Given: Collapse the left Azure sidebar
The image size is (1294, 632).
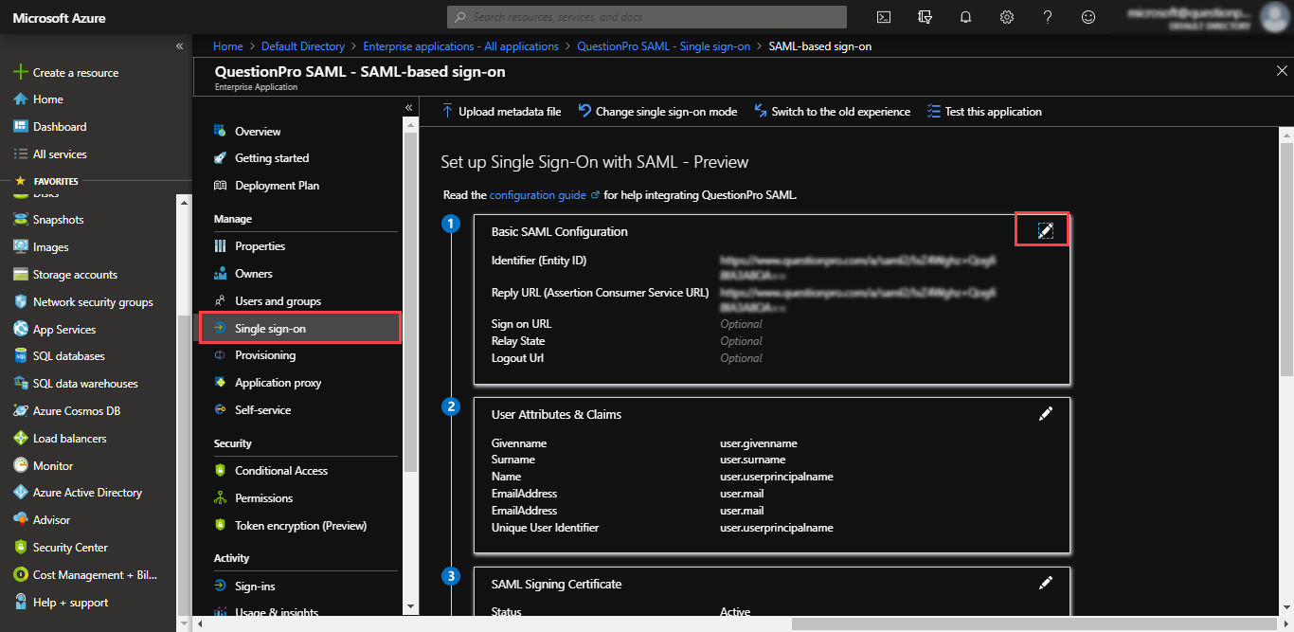Looking at the screenshot, I should pos(179,46).
